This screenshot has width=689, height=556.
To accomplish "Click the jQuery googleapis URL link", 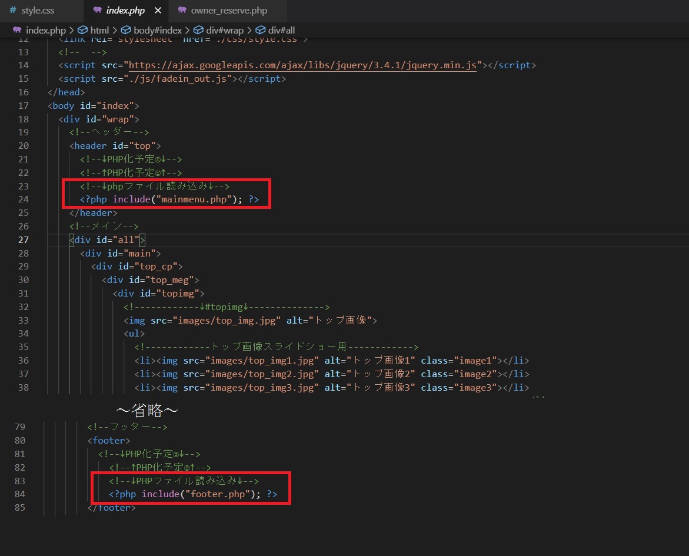I will pos(302,65).
